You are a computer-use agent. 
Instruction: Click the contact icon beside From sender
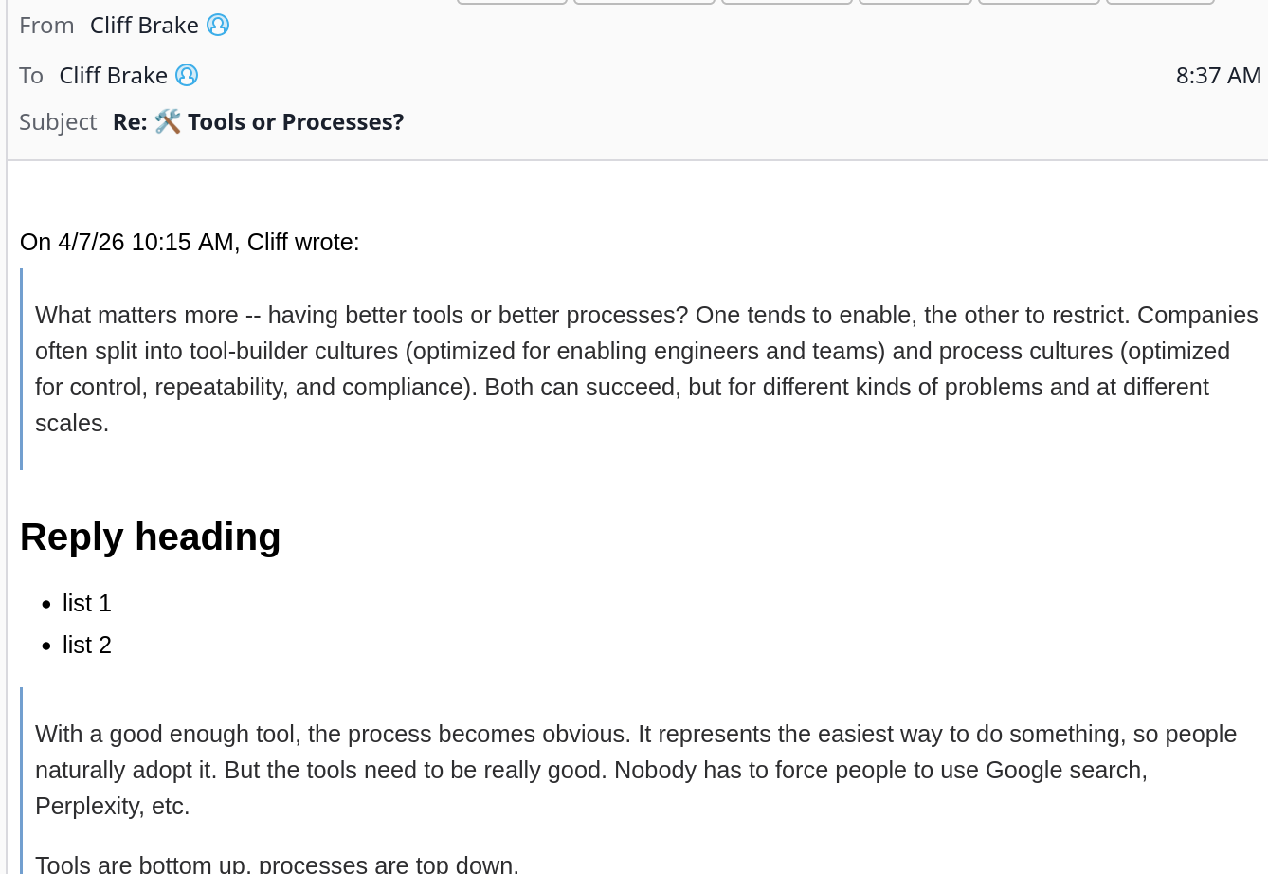(x=218, y=26)
